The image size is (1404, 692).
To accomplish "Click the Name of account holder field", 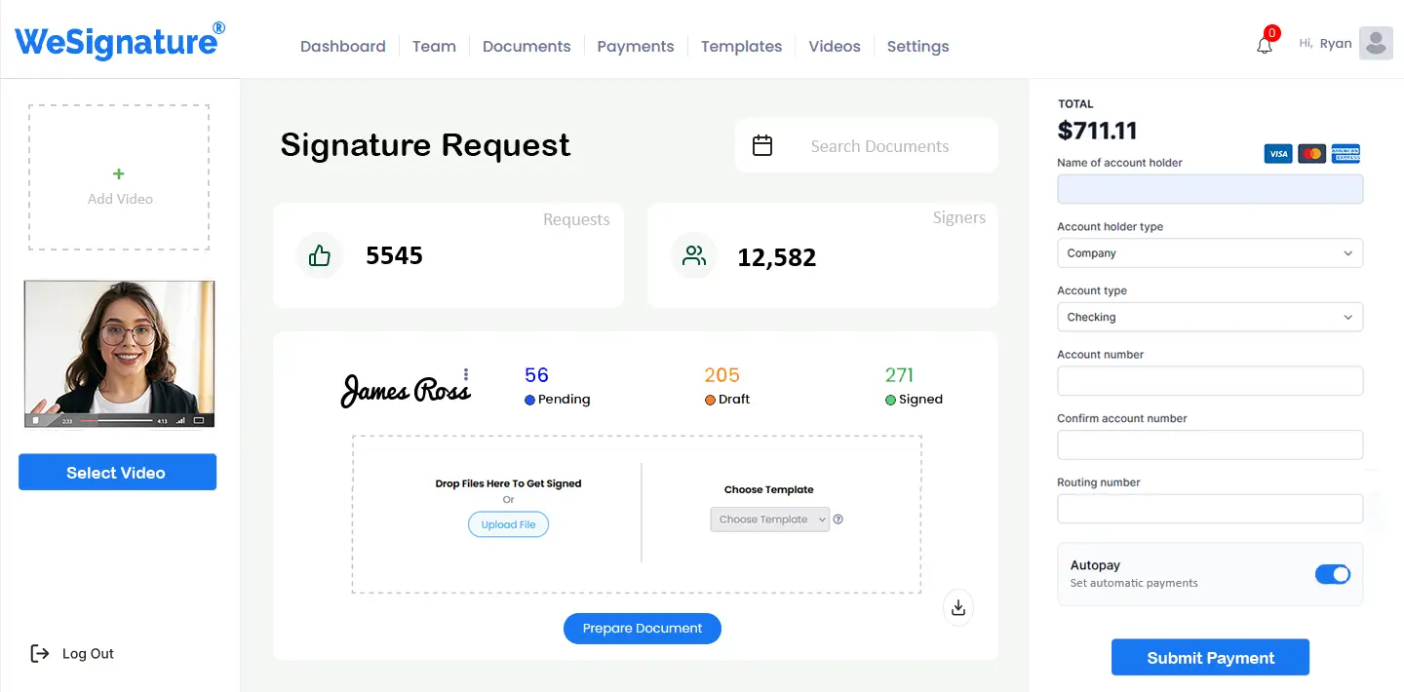I will [1210, 189].
